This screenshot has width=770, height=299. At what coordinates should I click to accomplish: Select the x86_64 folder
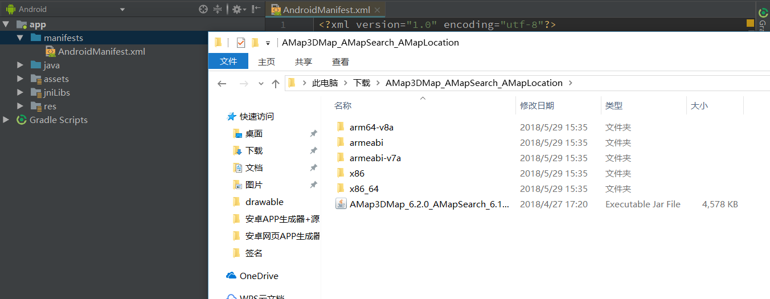click(364, 189)
